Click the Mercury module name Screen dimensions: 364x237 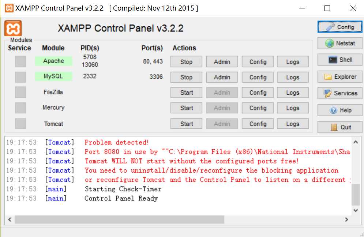(54, 108)
